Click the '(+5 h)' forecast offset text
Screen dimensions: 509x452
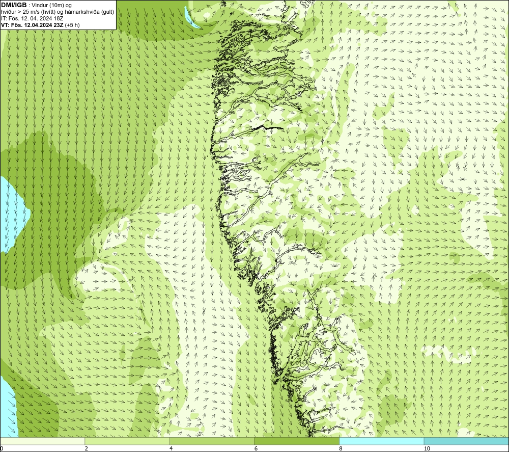pyautogui.click(x=72, y=24)
